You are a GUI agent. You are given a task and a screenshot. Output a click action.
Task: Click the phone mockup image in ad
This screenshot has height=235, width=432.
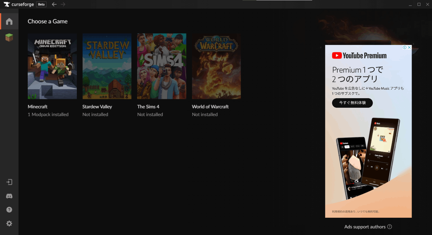point(368,158)
